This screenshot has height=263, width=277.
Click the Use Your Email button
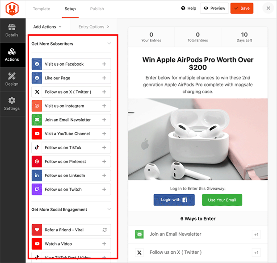[222, 200]
